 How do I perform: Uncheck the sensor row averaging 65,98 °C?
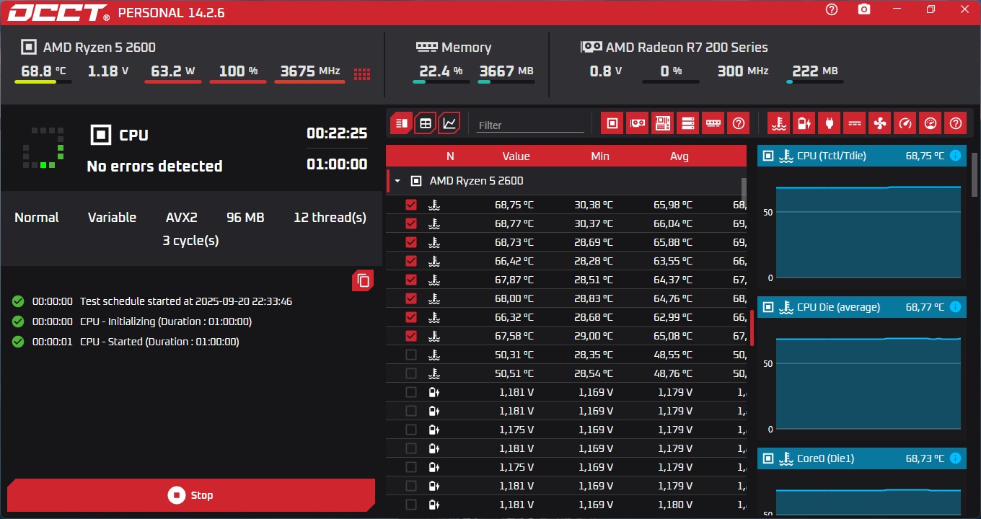(x=411, y=205)
